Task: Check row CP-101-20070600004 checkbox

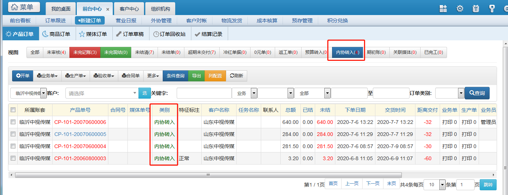Action: [x=13, y=146]
